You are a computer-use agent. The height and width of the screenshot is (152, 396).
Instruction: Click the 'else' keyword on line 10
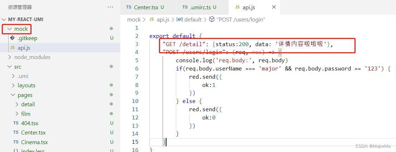(189, 101)
